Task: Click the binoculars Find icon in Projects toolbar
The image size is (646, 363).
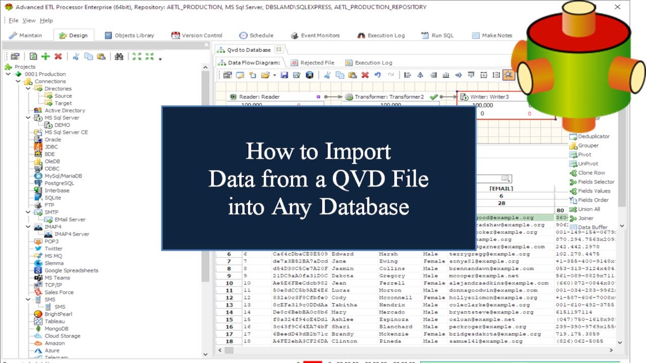Action: [119, 56]
